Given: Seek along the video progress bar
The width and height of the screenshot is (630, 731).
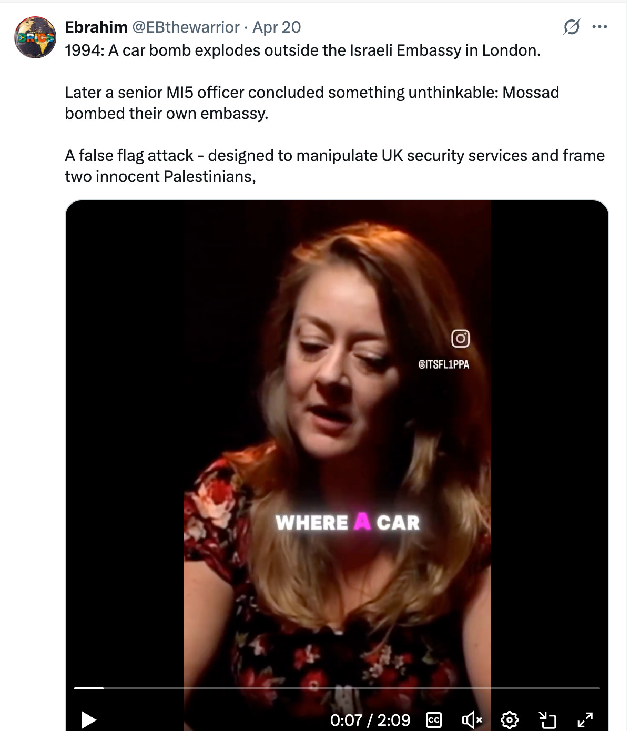Looking at the screenshot, I should [337, 688].
